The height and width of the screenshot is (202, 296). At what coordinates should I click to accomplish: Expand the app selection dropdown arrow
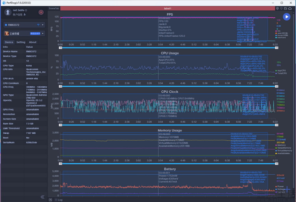pyautogui.click(x=43, y=34)
